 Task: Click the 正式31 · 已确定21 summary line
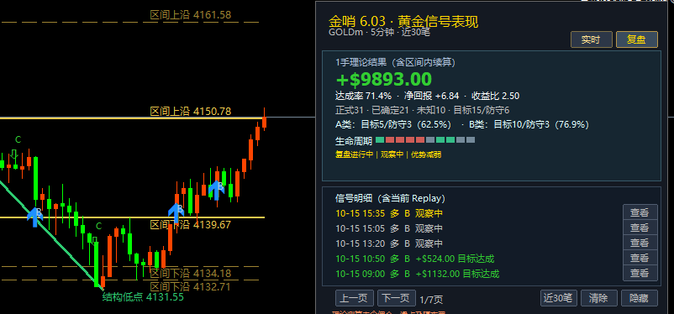(422, 110)
